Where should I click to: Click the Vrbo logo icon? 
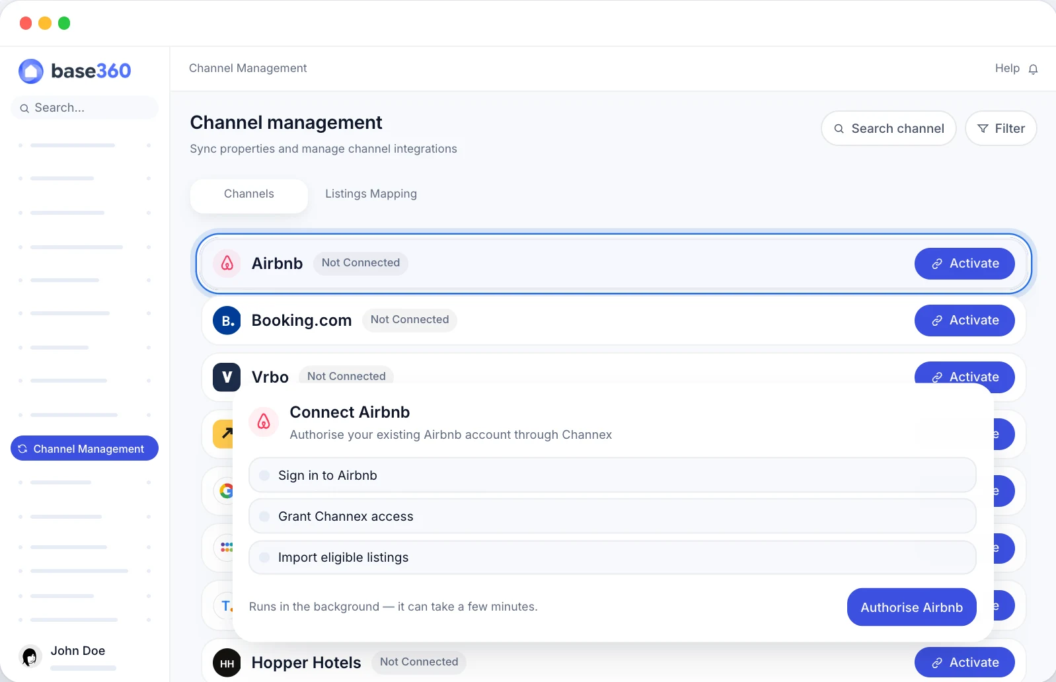pyautogui.click(x=227, y=377)
